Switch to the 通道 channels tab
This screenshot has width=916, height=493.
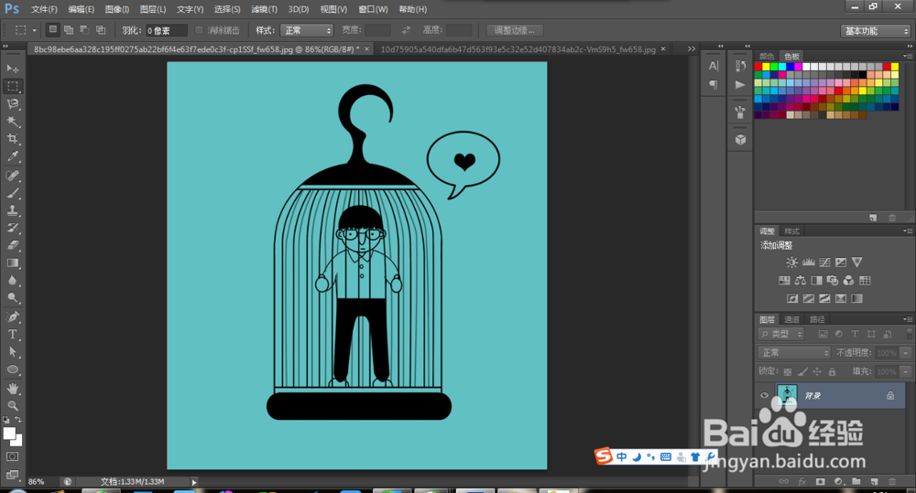[791, 319]
